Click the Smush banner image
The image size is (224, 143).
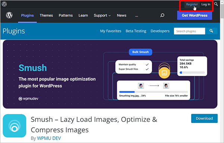pyautogui.click(x=110, y=74)
